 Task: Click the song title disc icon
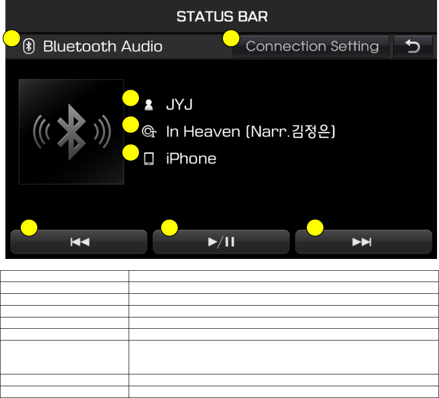(x=149, y=132)
